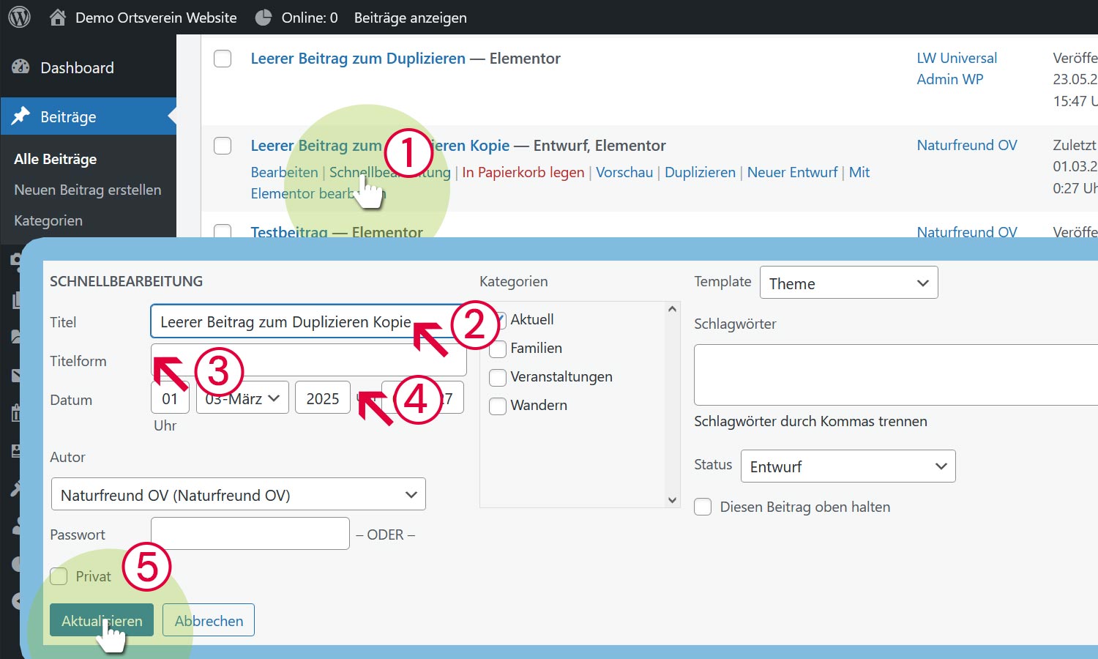Click the Online counter pie icon

264,18
